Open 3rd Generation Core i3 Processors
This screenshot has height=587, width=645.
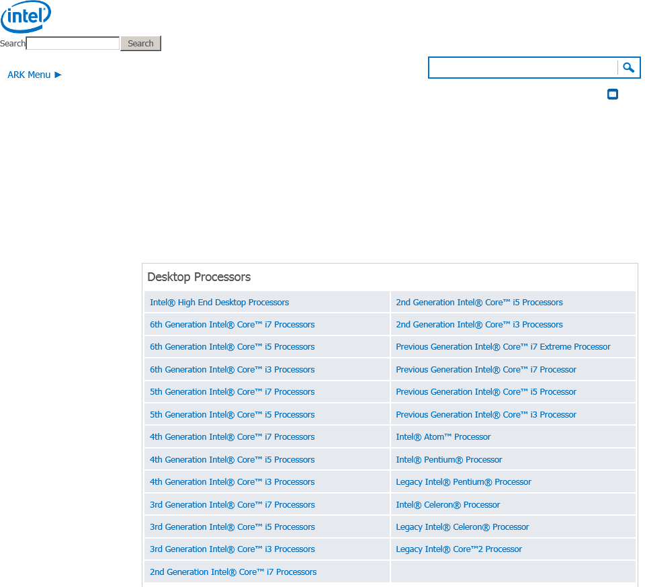coord(232,549)
